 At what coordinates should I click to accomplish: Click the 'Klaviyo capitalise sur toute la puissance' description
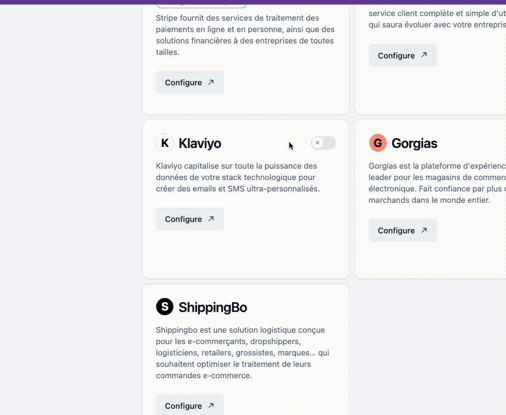238,177
